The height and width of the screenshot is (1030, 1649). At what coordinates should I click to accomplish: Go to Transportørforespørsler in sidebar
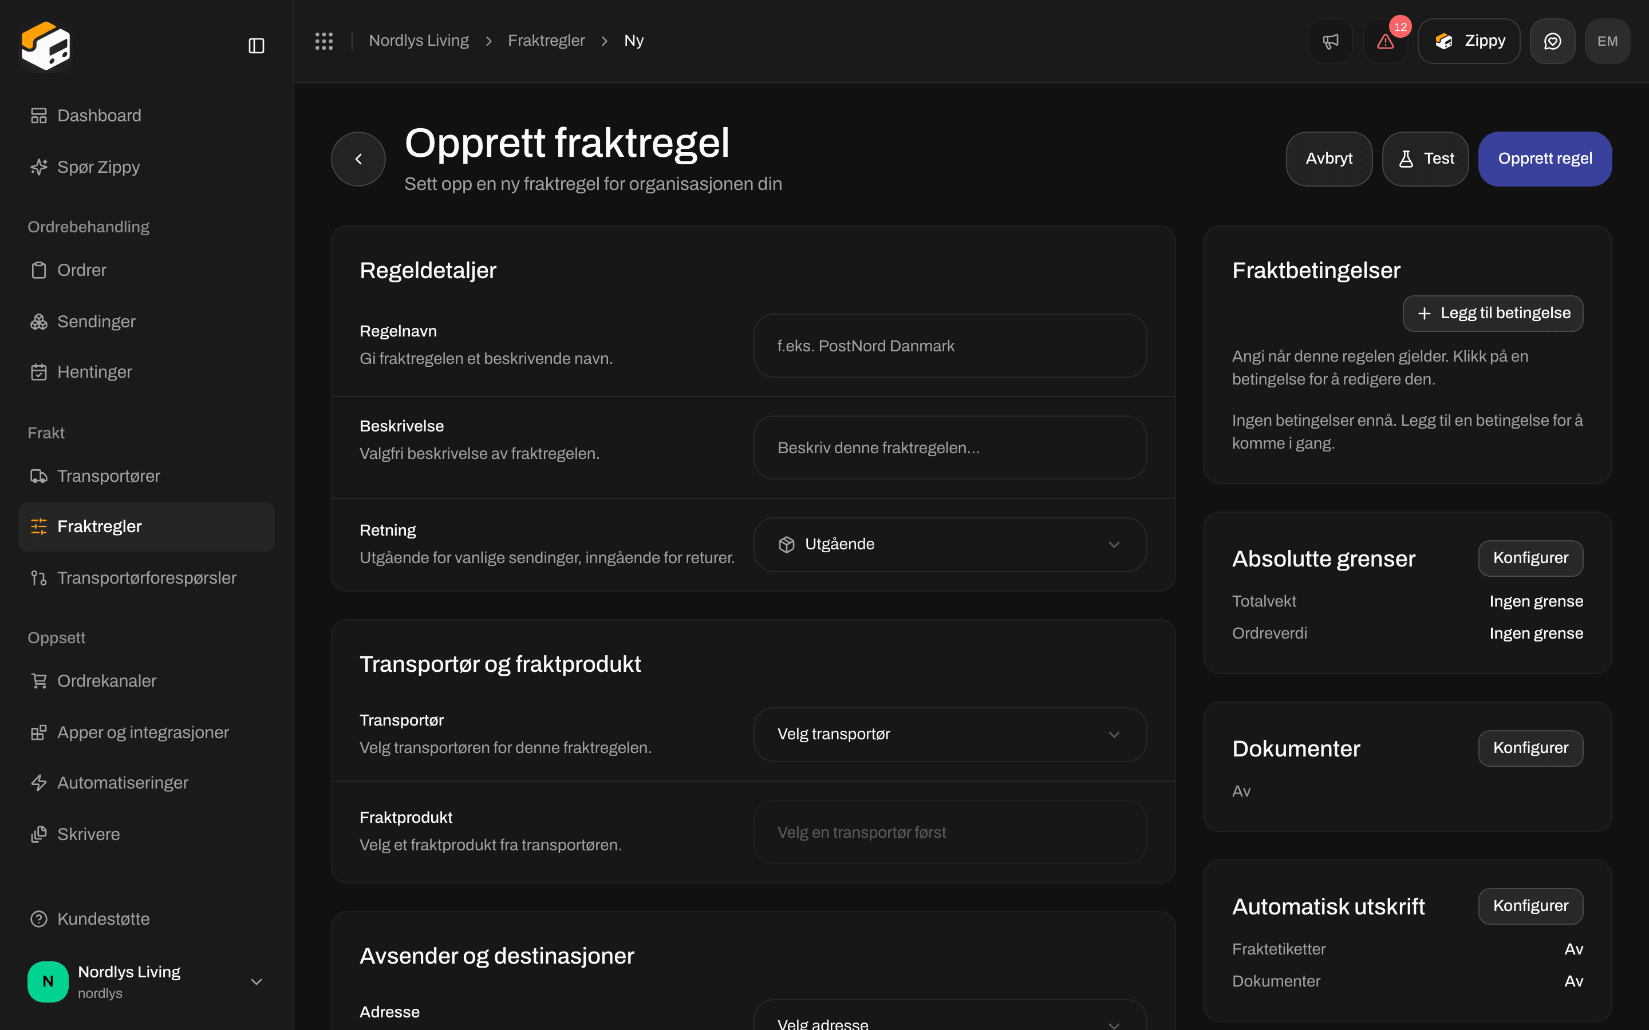pos(147,578)
